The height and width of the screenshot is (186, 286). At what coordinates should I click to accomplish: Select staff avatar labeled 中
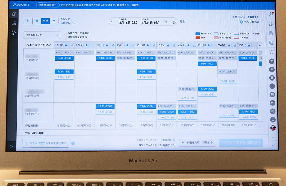click(x=272, y=69)
